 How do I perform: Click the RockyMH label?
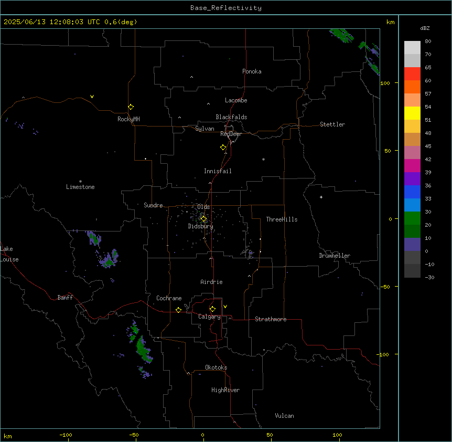coord(128,119)
